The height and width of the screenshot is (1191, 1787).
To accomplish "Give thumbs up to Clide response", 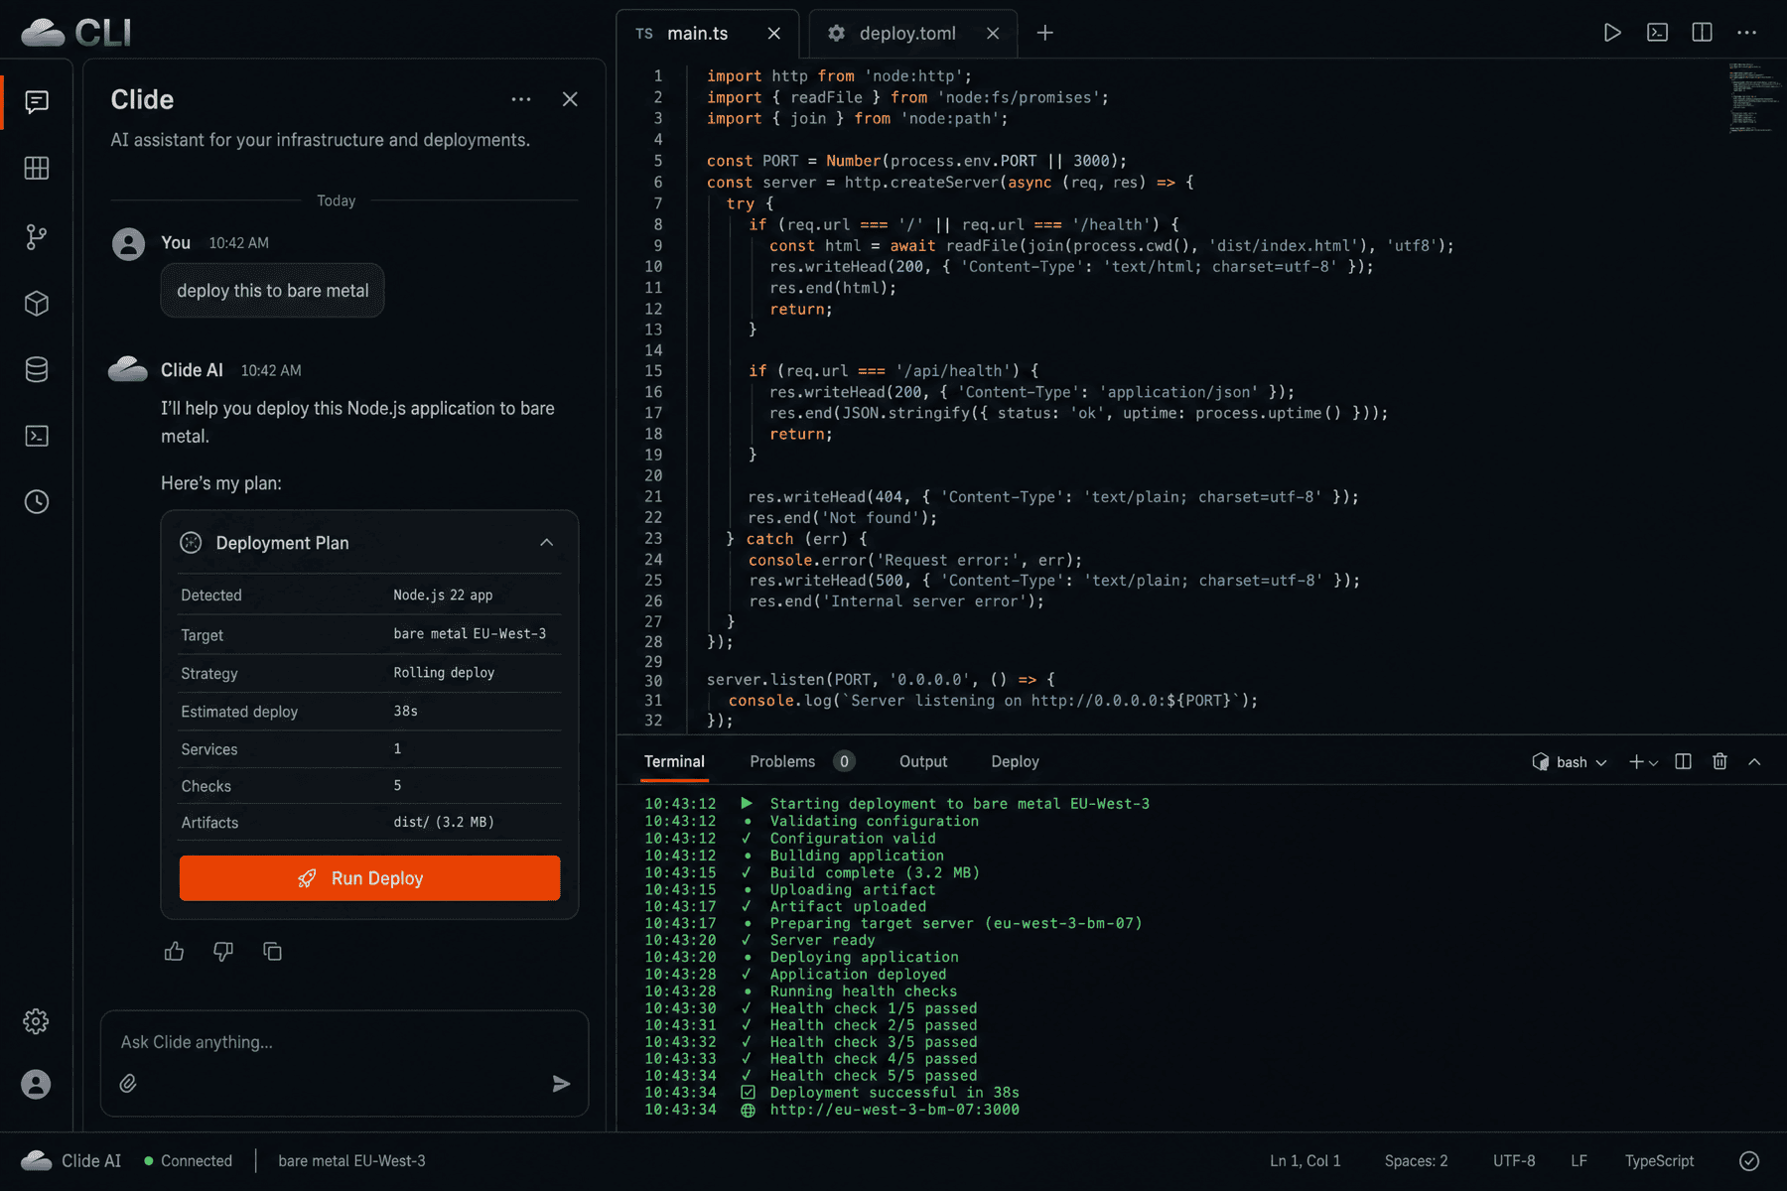I will [x=175, y=951].
